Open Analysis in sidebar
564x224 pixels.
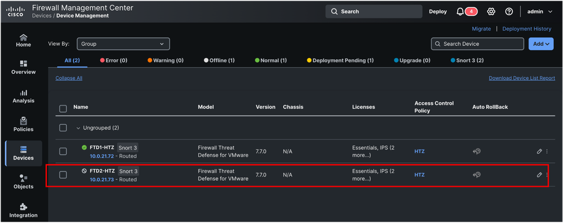click(23, 96)
